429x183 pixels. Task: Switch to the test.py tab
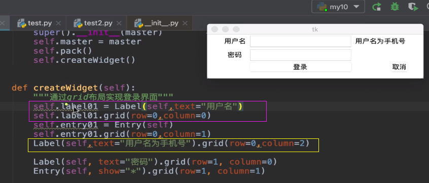pyautogui.click(x=40, y=23)
